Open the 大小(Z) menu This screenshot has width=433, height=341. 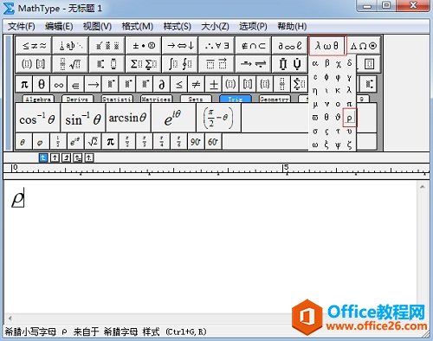pos(215,27)
